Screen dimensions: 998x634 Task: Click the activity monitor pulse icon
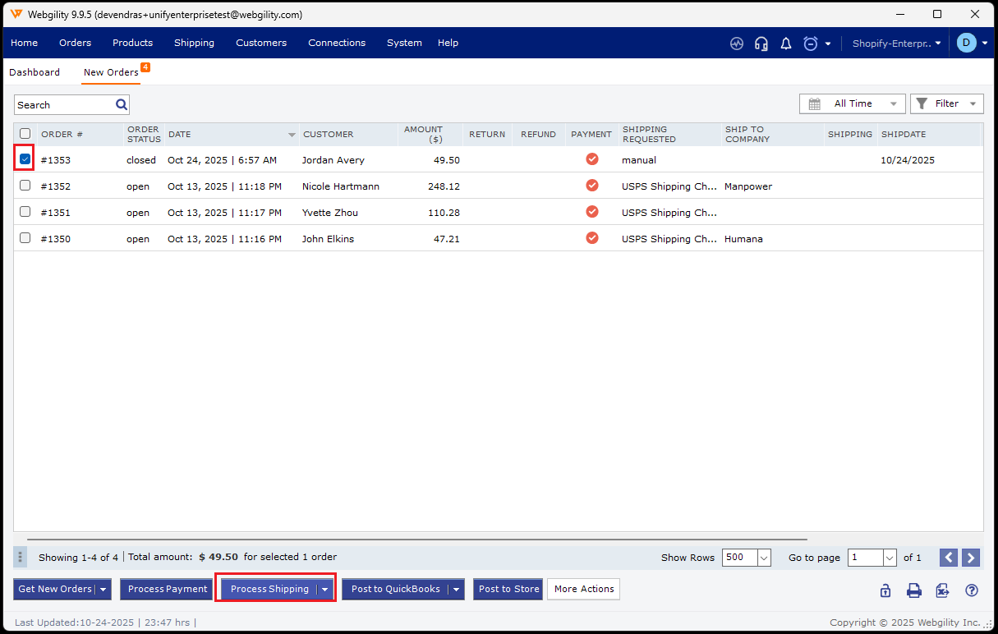pos(737,44)
